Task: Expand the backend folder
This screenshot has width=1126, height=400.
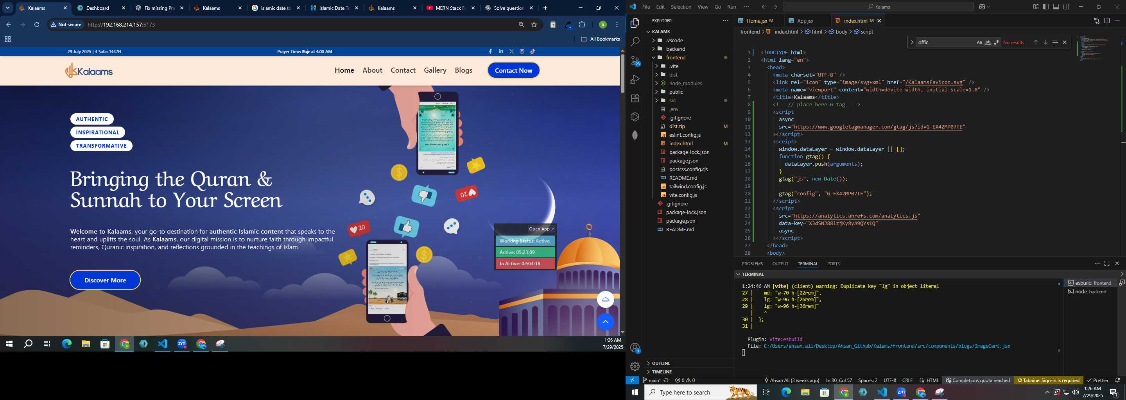Action: coord(689,49)
